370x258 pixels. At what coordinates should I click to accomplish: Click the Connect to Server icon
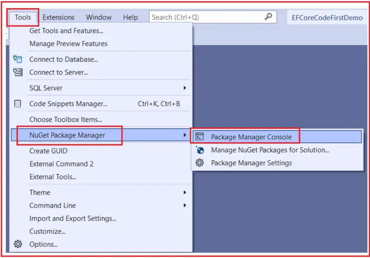pos(18,72)
